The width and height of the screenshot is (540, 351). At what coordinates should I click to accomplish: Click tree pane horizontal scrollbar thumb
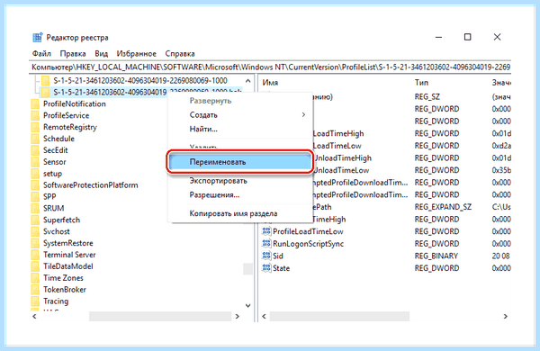(x=160, y=316)
